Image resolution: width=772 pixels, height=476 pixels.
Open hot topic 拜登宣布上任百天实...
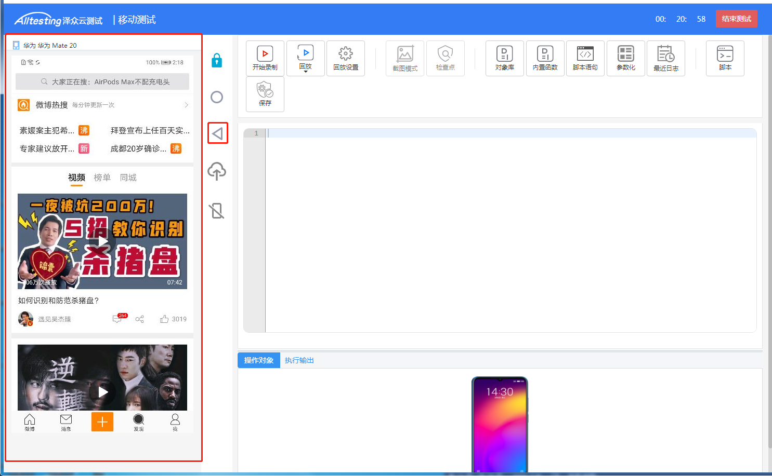(150, 130)
